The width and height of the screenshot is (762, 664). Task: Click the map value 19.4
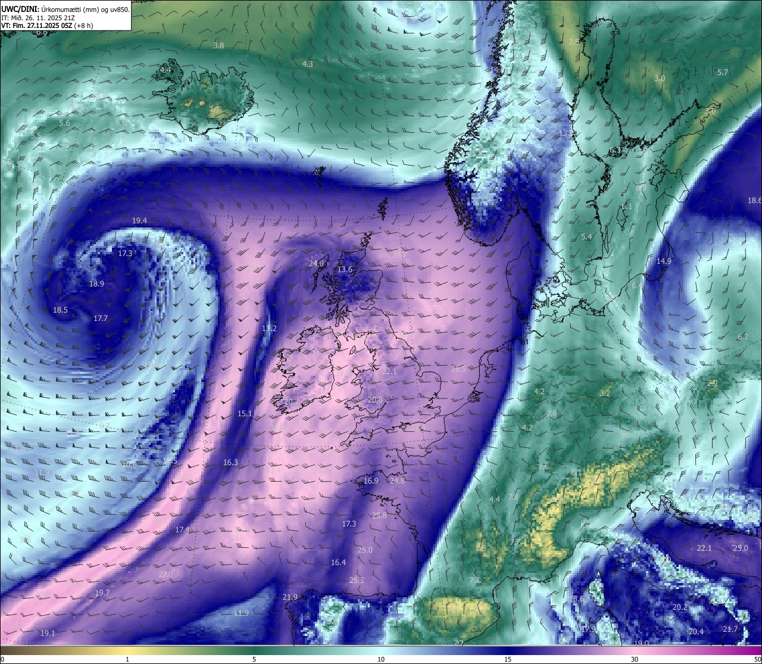139,220
